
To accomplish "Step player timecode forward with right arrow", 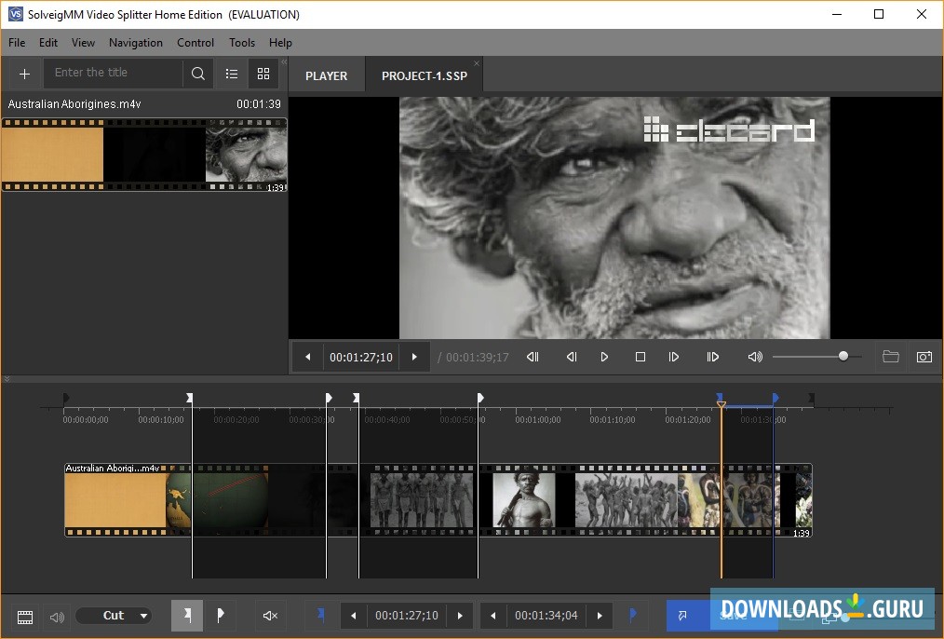I will coord(414,357).
